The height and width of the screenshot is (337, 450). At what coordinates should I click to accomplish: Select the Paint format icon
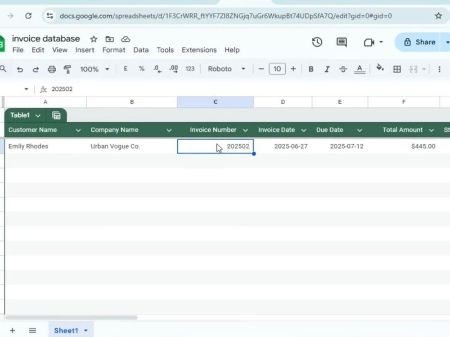pos(67,69)
